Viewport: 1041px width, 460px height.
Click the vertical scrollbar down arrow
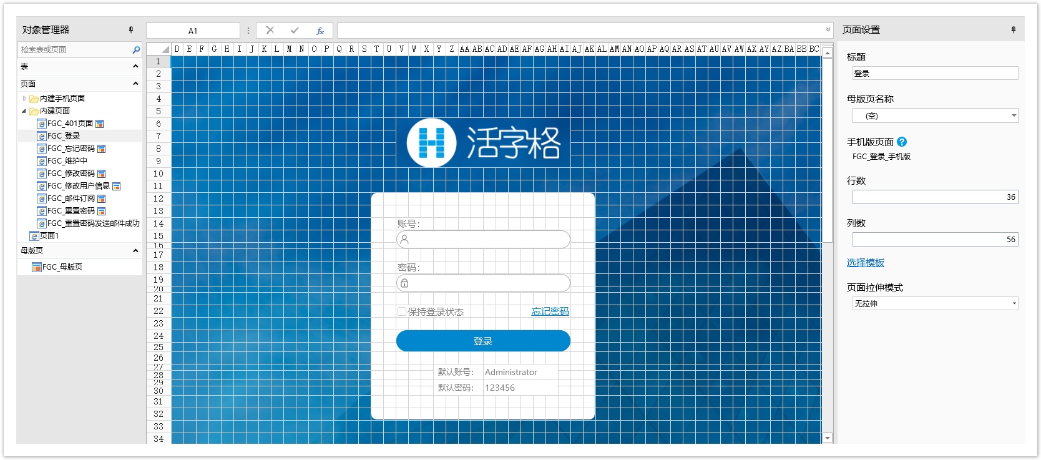pos(828,438)
